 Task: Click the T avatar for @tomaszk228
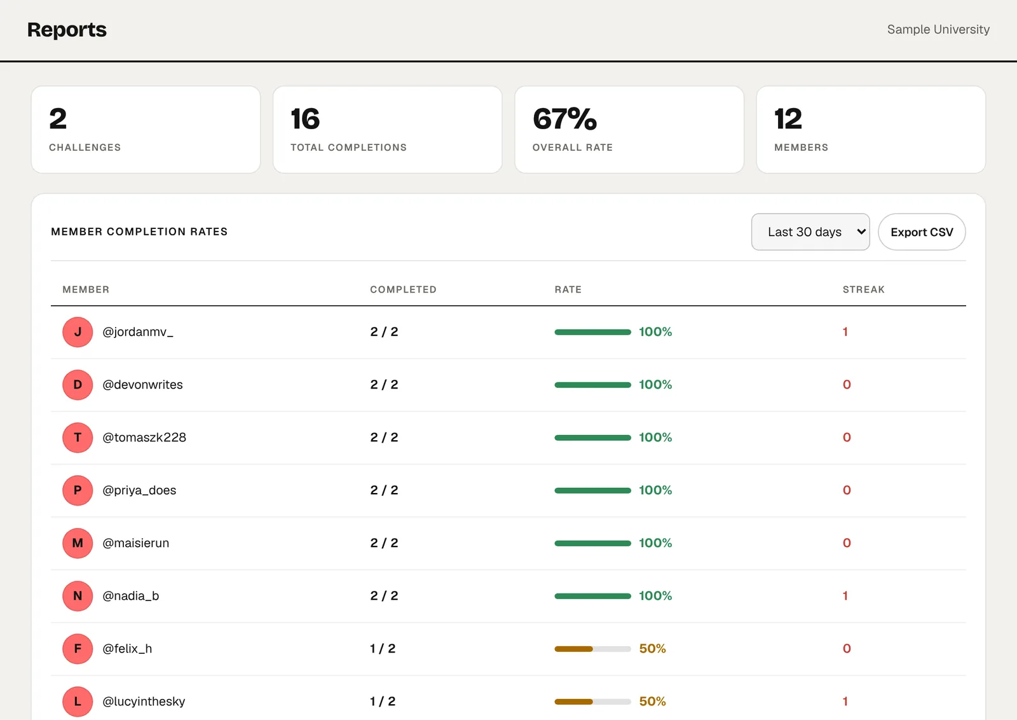pyautogui.click(x=78, y=438)
